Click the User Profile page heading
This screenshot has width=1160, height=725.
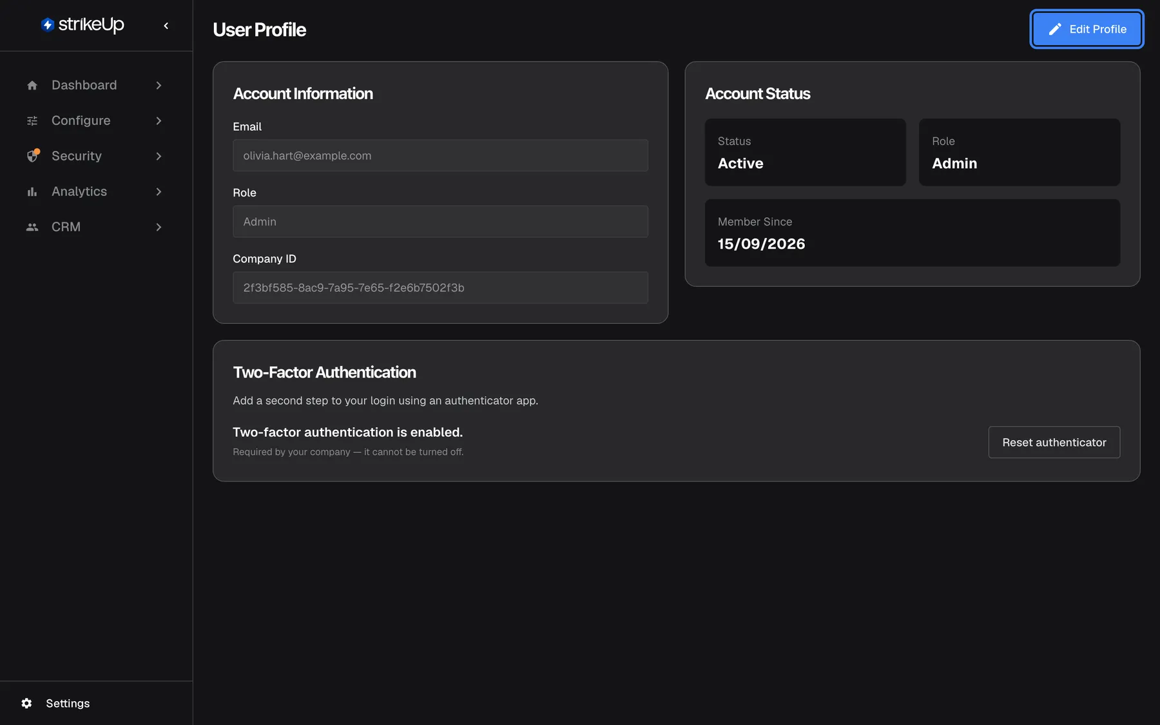coord(259,30)
